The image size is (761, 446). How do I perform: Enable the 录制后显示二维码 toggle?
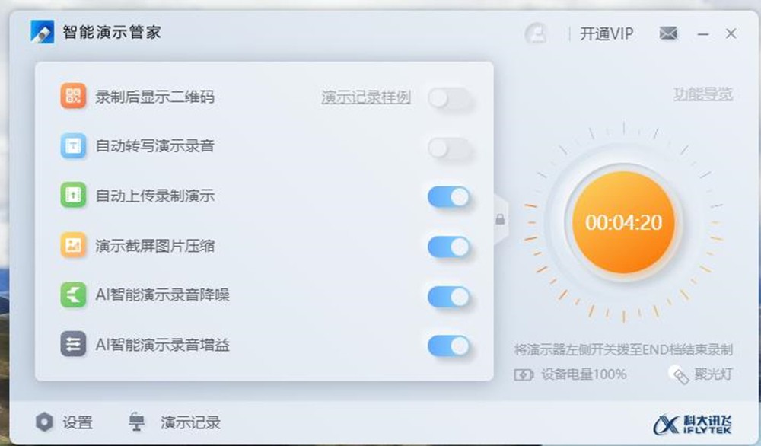(449, 98)
